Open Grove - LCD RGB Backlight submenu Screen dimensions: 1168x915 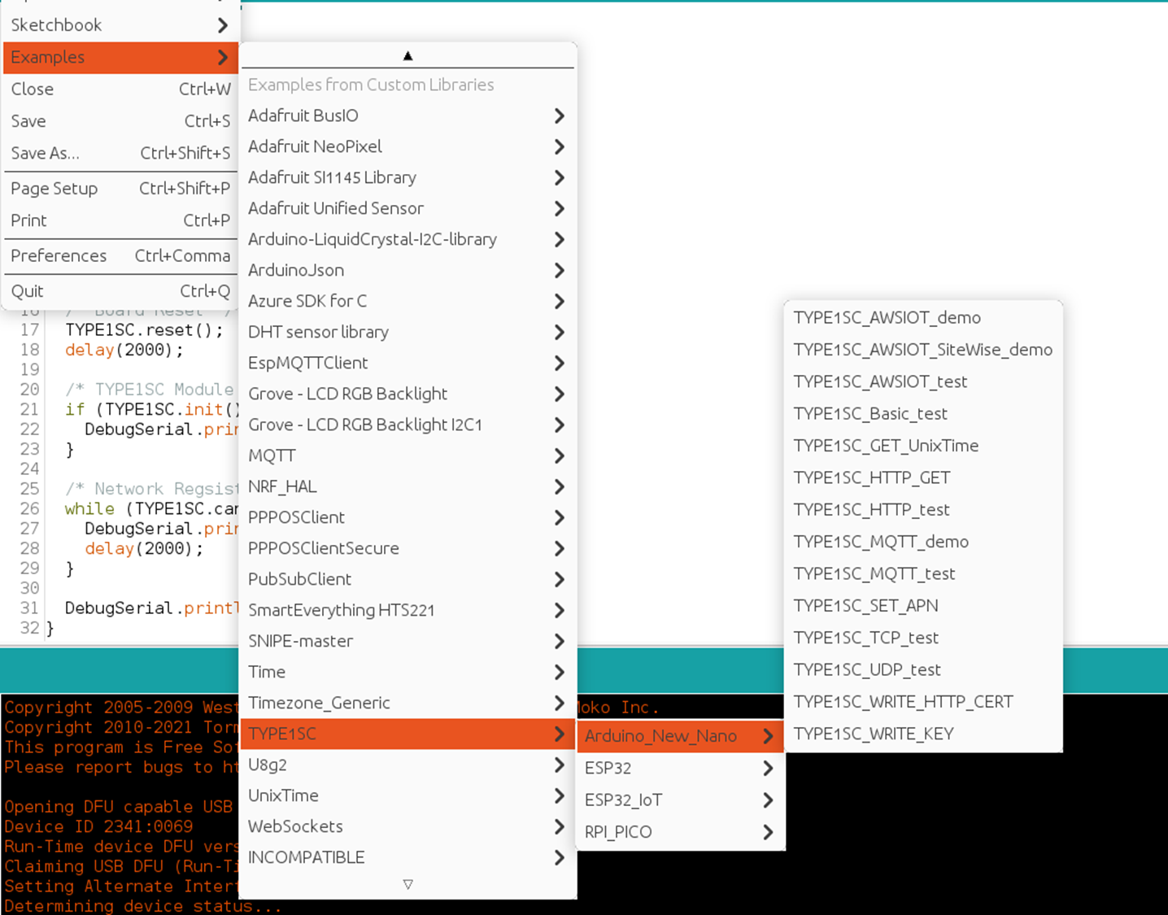click(x=408, y=394)
